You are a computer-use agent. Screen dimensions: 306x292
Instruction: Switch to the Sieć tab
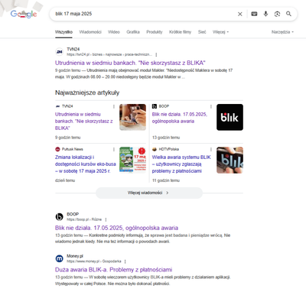coord(202,32)
